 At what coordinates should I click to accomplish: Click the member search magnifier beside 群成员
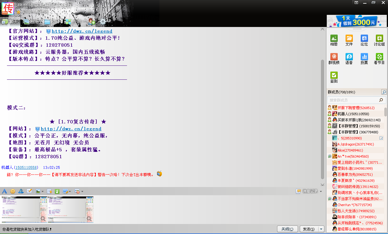[x=384, y=92]
